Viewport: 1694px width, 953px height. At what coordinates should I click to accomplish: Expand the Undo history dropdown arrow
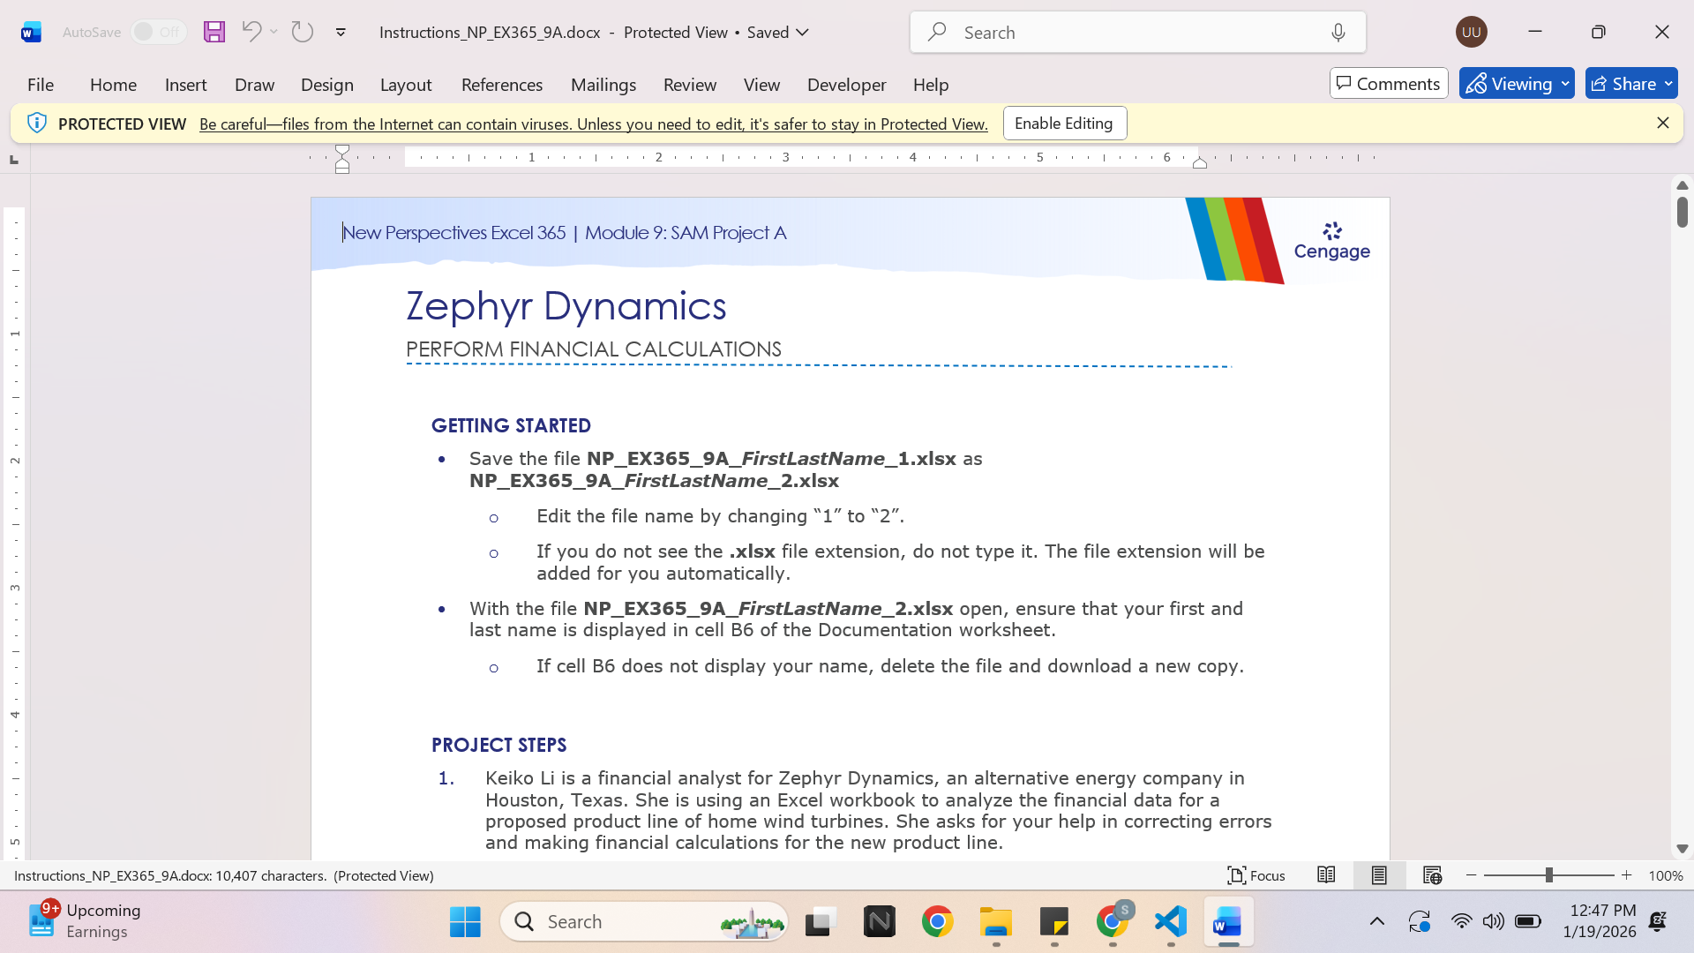pyautogui.click(x=274, y=32)
